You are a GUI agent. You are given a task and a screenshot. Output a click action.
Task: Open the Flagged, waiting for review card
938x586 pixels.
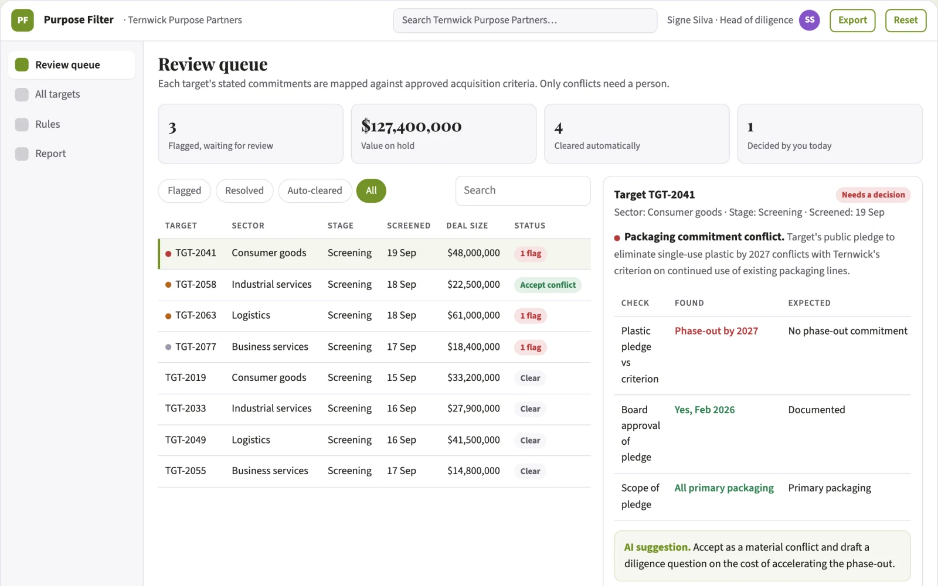[x=250, y=134]
